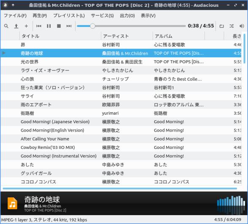Select the 街路樹 title in the yurimari row

click(27, 113)
